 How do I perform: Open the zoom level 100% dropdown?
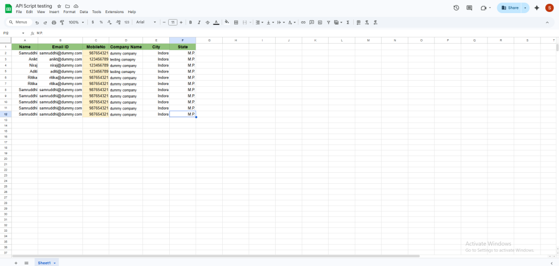[76, 22]
